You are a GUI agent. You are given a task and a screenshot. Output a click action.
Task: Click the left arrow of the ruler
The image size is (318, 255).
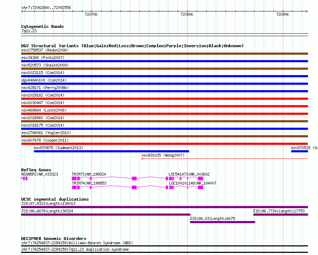click(23, 11)
